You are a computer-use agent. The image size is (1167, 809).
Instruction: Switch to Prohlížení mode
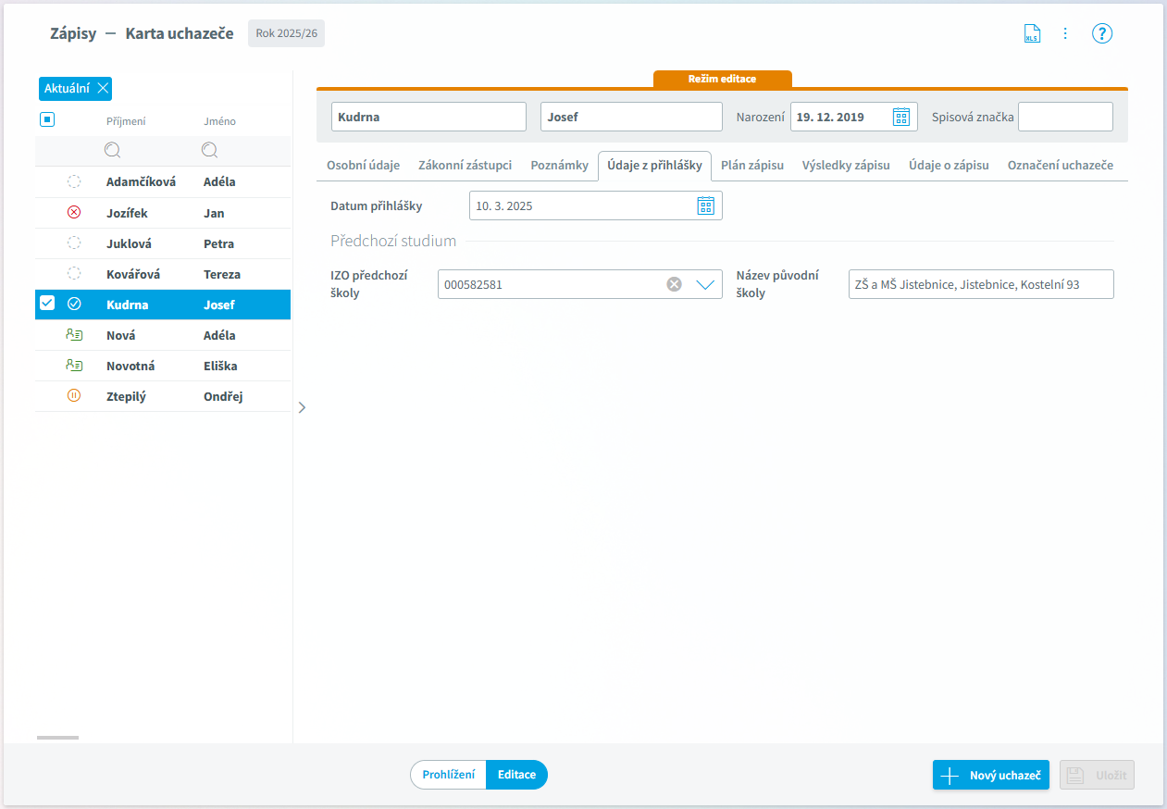[449, 775]
